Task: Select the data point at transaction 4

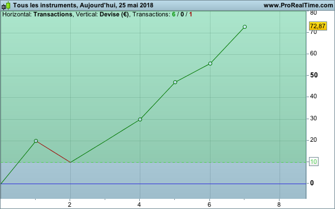Action: coord(140,119)
